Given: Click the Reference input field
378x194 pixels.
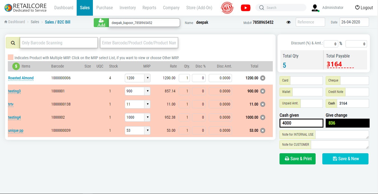Looking at the screenshot, I should [x=310, y=22].
